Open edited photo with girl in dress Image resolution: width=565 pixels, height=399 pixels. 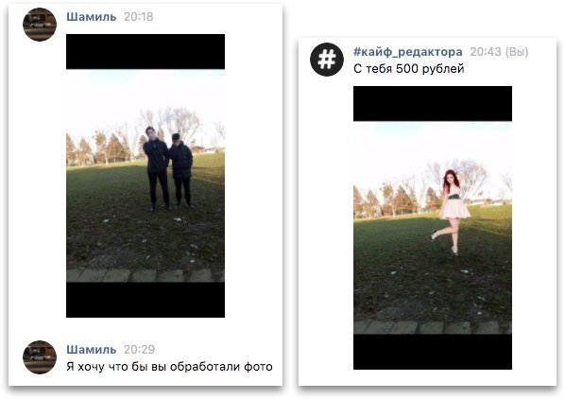[x=433, y=228]
